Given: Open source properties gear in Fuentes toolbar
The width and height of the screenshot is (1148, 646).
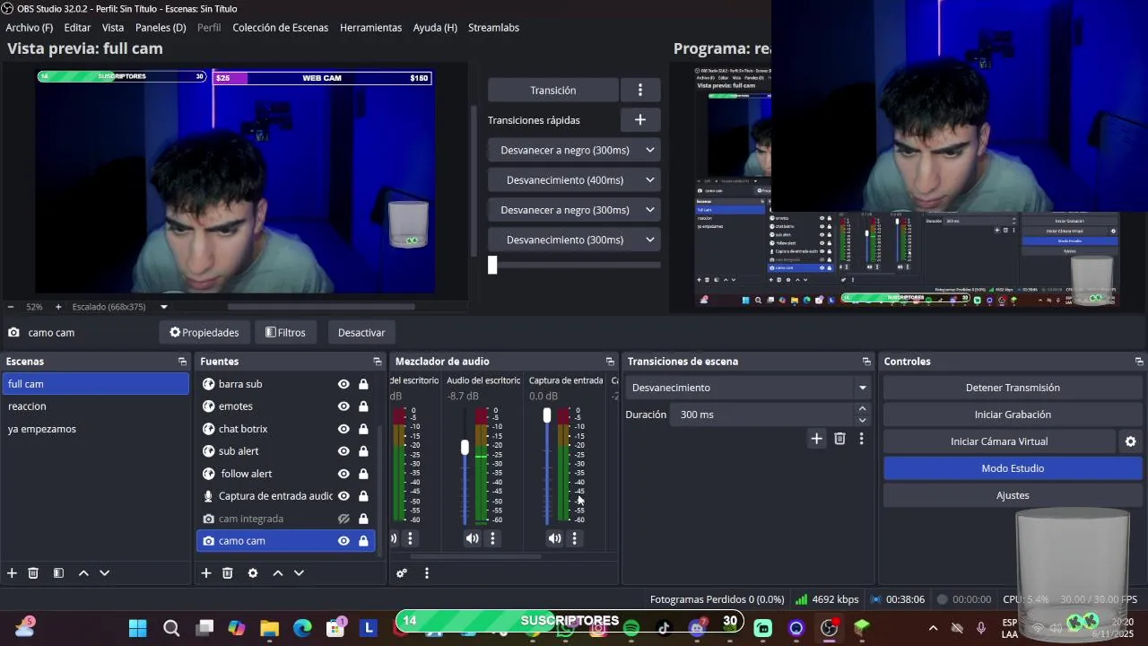Looking at the screenshot, I should [x=253, y=572].
